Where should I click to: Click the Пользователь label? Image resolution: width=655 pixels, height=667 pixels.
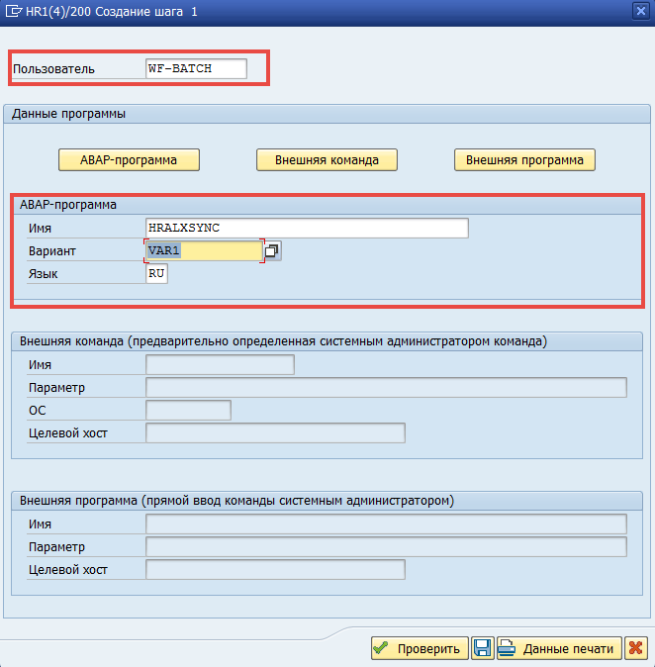point(53,69)
